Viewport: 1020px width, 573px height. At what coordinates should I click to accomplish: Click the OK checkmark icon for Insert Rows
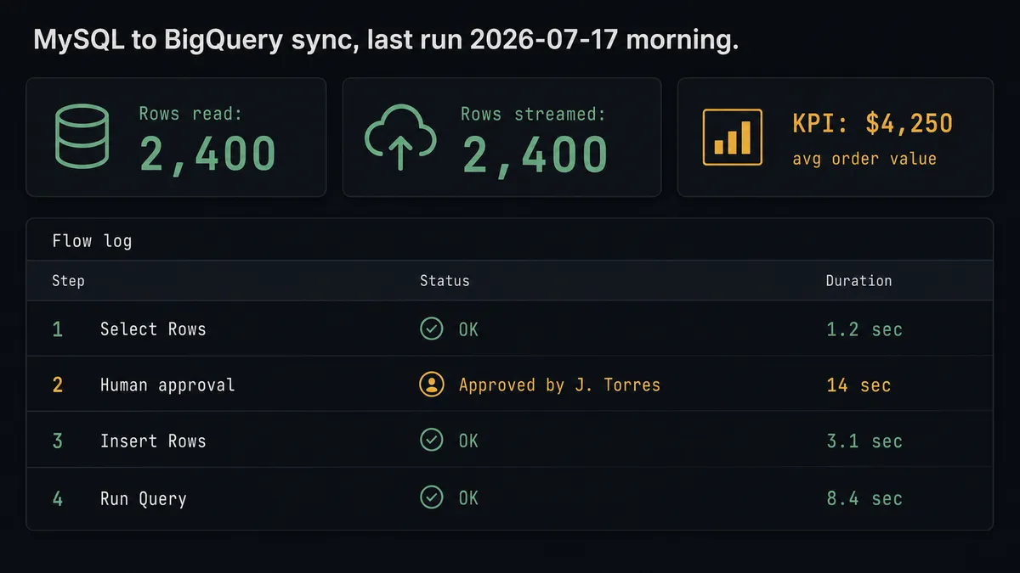point(432,441)
